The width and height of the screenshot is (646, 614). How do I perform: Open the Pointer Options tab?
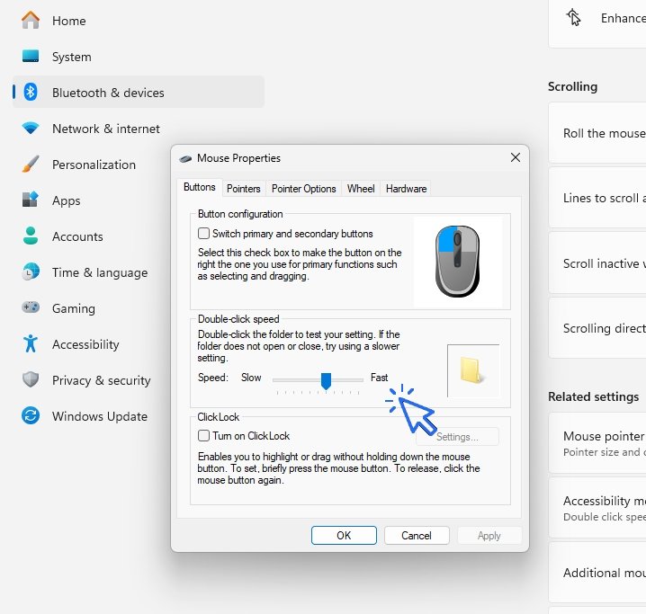(x=303, y=189)
